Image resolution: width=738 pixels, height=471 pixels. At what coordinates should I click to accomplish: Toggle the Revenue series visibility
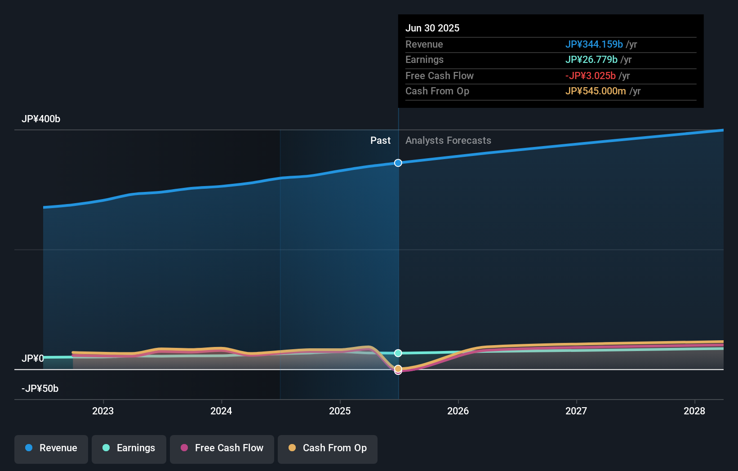point(51,448)
